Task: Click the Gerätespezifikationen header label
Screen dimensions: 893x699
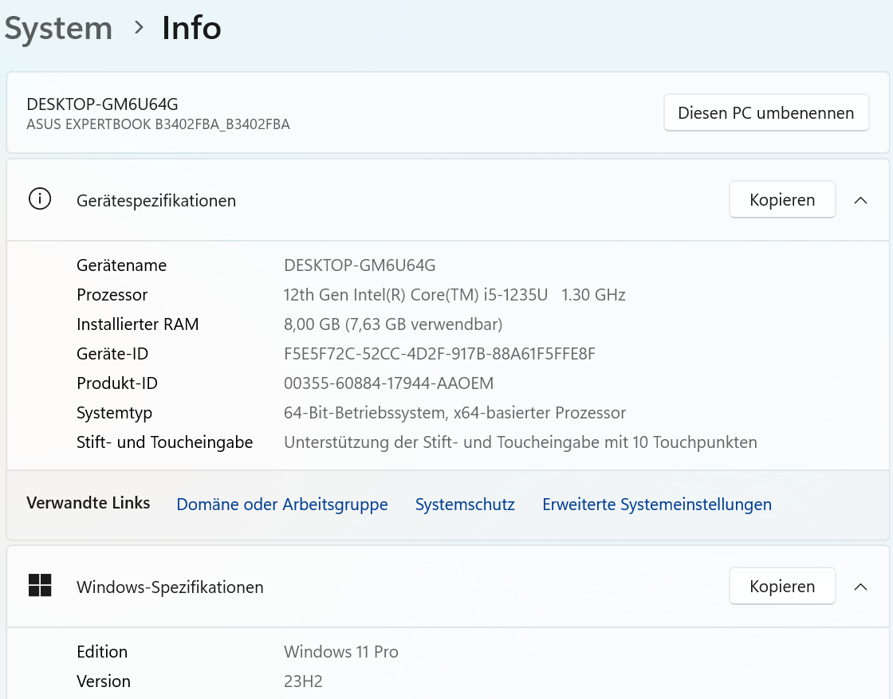Action: pyautogui.click(x=156, y=201)
